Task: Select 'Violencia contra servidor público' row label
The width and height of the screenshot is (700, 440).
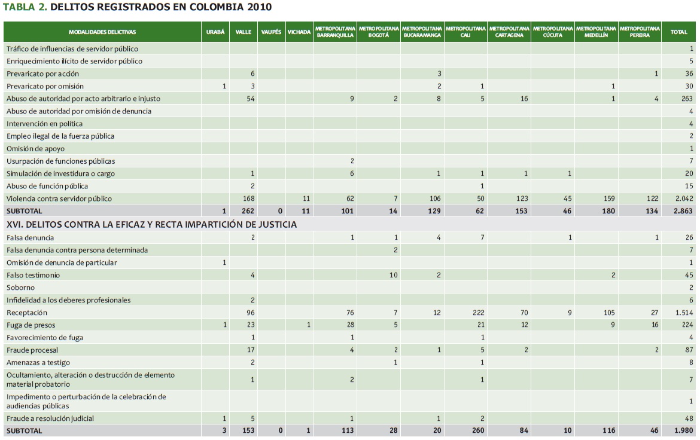Action: 59,198
